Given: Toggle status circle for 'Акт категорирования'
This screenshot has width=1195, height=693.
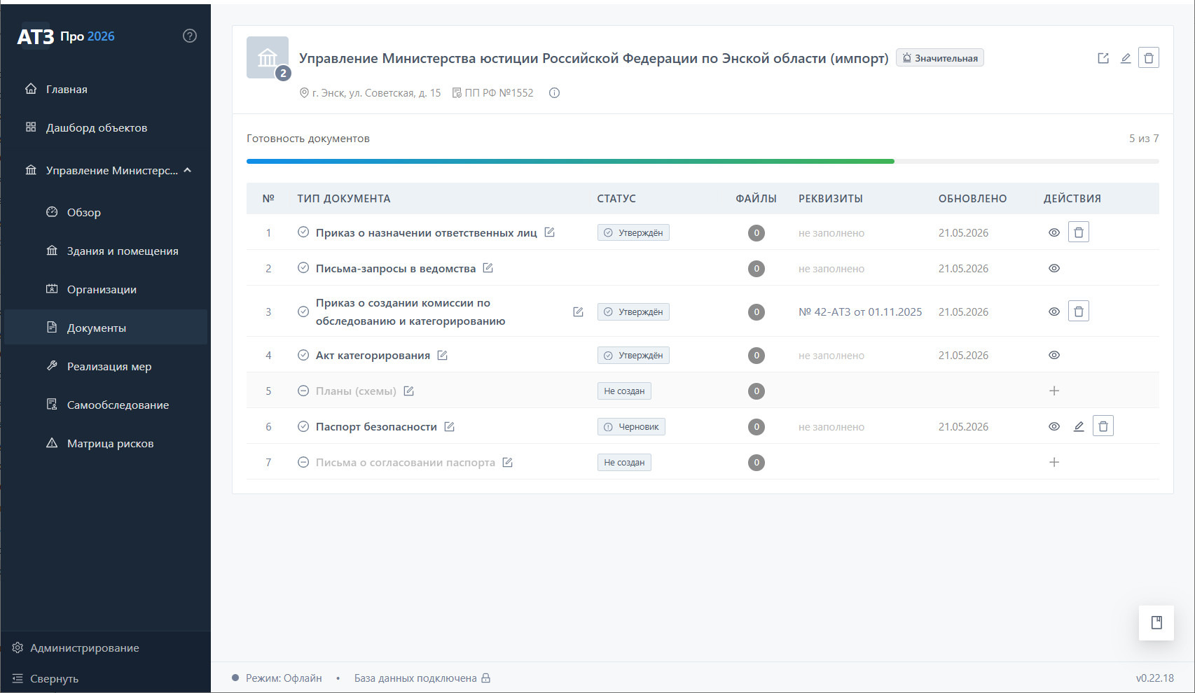Looking at the screenshot, I should (303, 355).
